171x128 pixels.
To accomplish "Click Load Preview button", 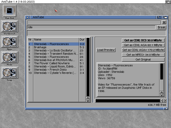I will coord(106,50).
